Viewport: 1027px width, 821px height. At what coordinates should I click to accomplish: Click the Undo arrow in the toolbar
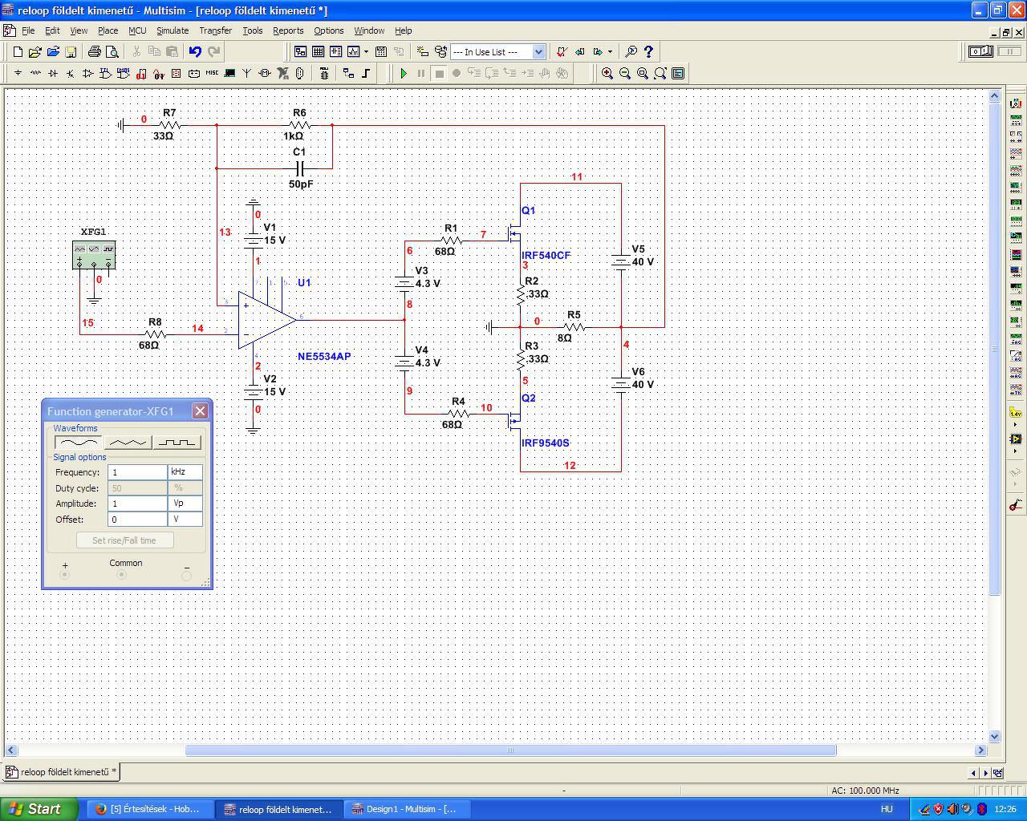pos(195,51)
